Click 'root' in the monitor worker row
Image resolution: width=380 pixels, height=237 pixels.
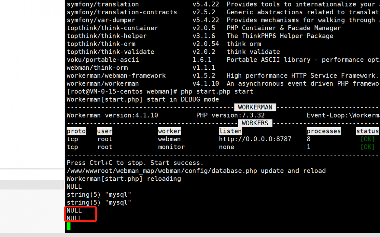click(x=105, y=147)
